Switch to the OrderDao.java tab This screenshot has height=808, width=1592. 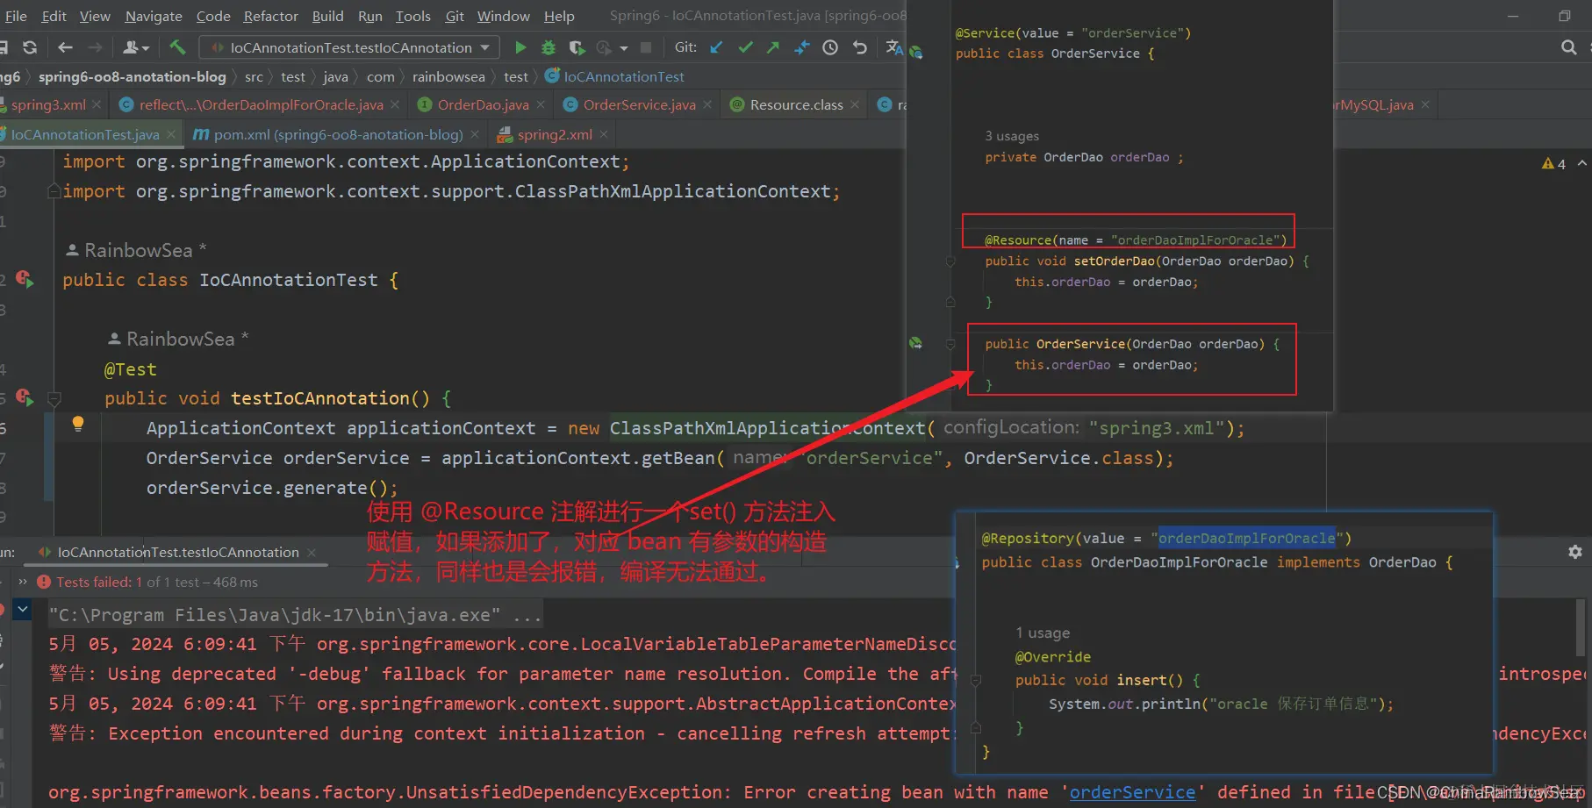coord(483,104)
